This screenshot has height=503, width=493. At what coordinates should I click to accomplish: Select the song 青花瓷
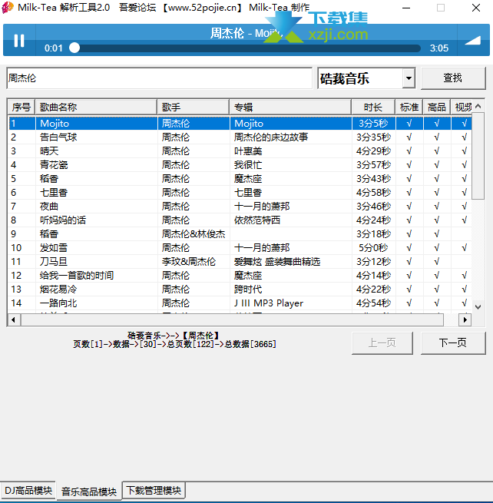coord(54,165)
